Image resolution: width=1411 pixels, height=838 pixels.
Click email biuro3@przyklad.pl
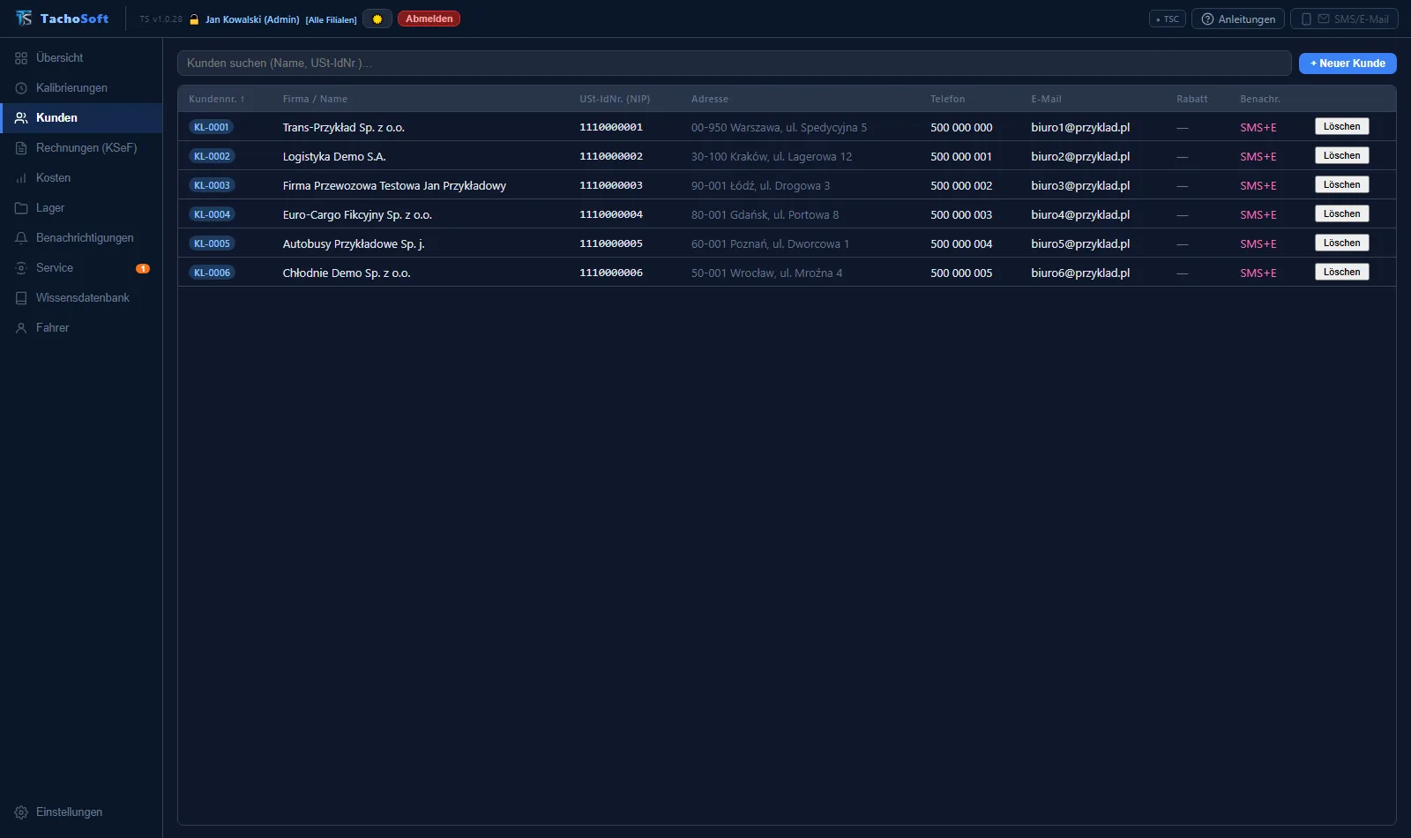[x=1080, y=186]
